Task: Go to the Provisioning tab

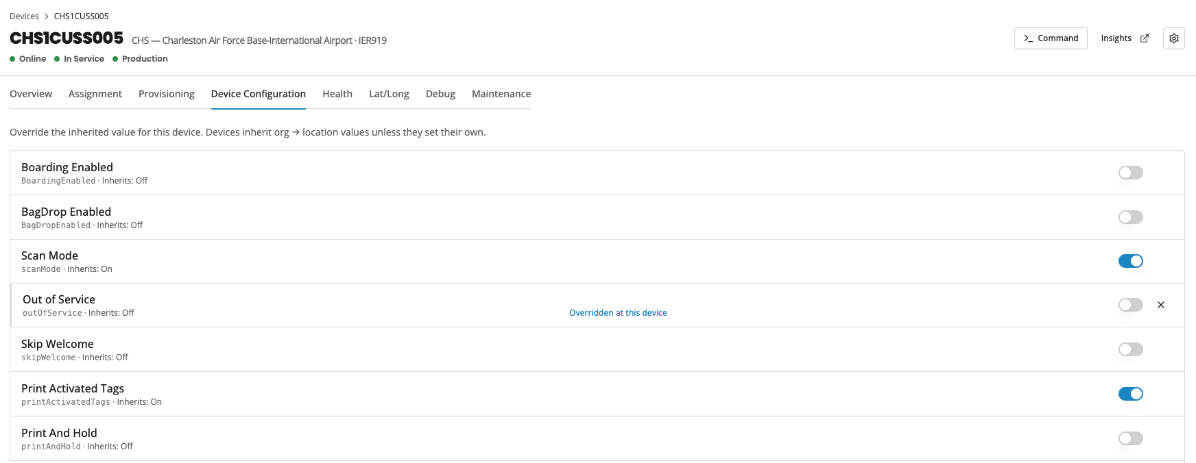Action: click(x=167, y=94)
